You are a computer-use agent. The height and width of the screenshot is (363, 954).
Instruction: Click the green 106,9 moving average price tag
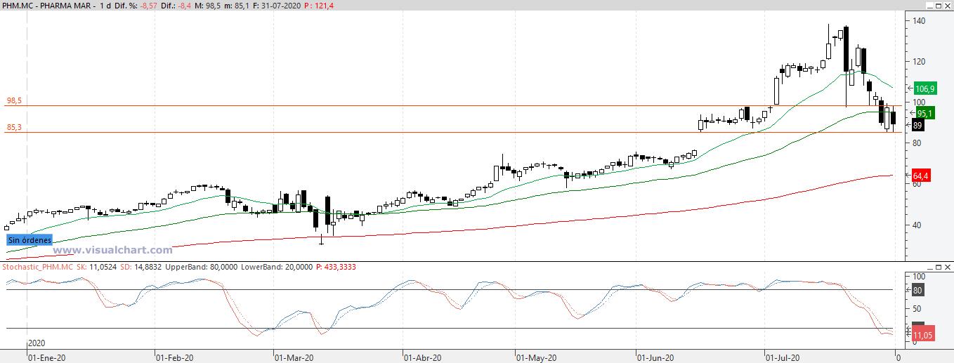point(924,88)
